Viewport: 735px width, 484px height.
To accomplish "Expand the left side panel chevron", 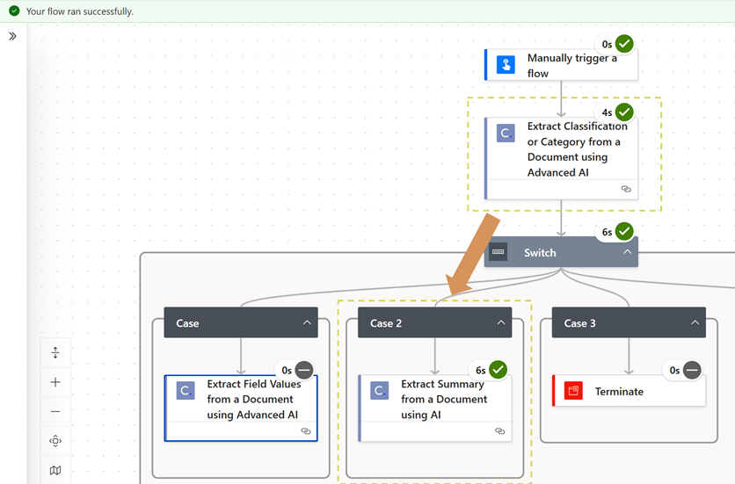I will coord(12,36).
